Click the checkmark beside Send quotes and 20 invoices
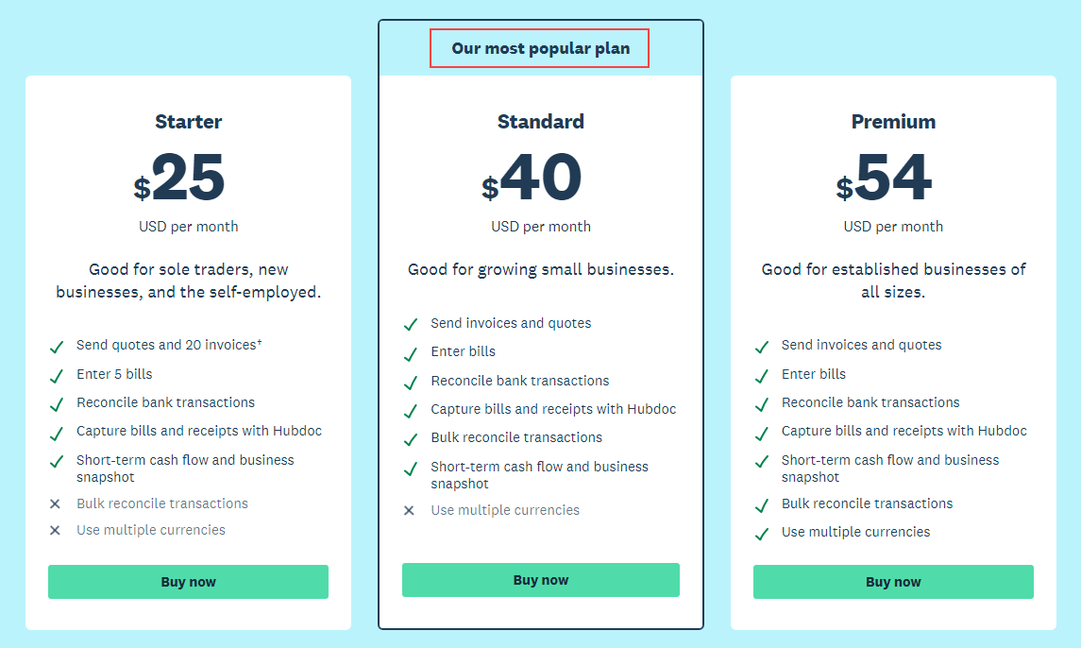1081x648 pixels. point(56,347)
